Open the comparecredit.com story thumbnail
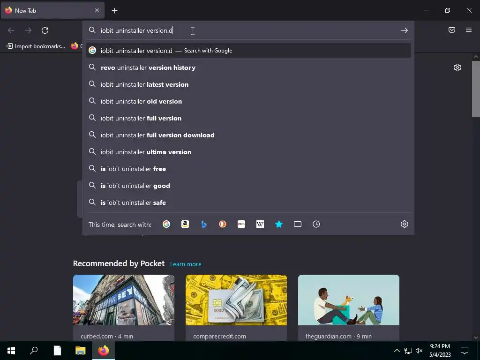This screenshot has width=480, height=360. point(236,300)
